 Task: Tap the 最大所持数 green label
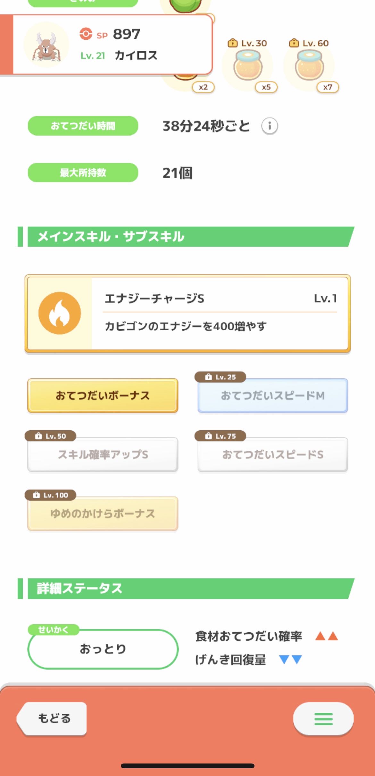tap(83, 173)
